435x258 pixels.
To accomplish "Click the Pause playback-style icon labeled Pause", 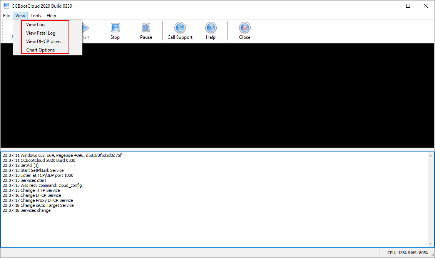I will [x=146, y=28].
